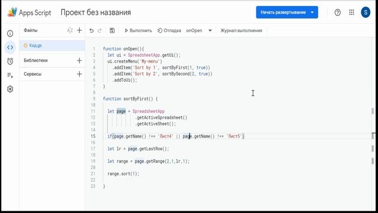This screenshot has width=378, height=213.
Task: Run the script with Выполнить
Action: click(138, 30)
